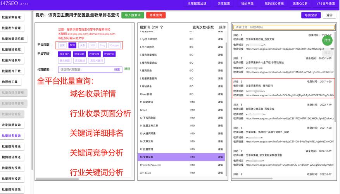Open 我的网站 in the top bar
This screenshot has width=340, height=194.
tap(247, 3)
